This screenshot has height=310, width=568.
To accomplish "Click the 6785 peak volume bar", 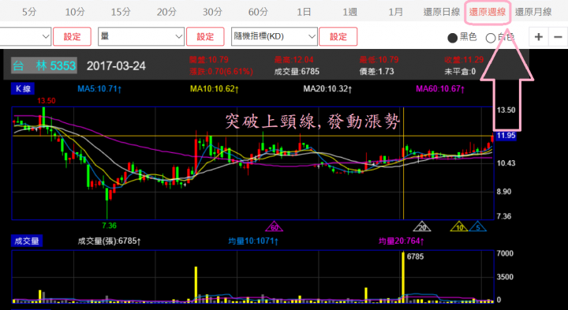I will coord(403,277).
